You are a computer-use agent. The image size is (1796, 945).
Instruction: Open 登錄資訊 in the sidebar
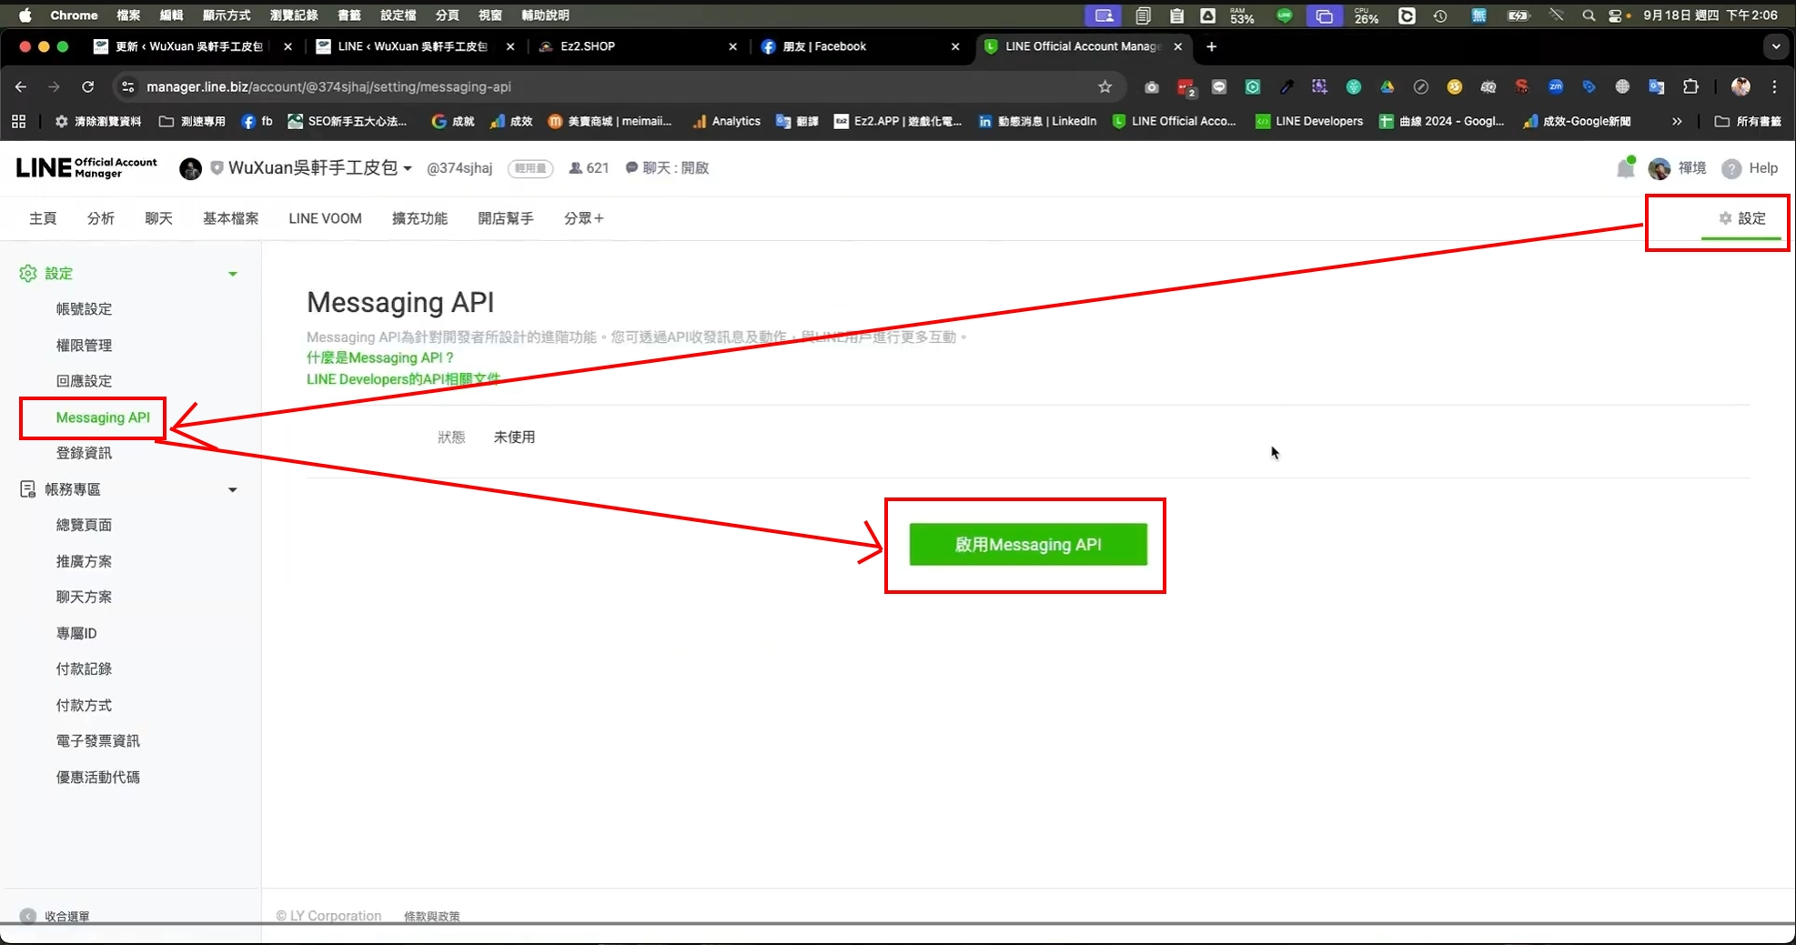click(x=84, y=453)
